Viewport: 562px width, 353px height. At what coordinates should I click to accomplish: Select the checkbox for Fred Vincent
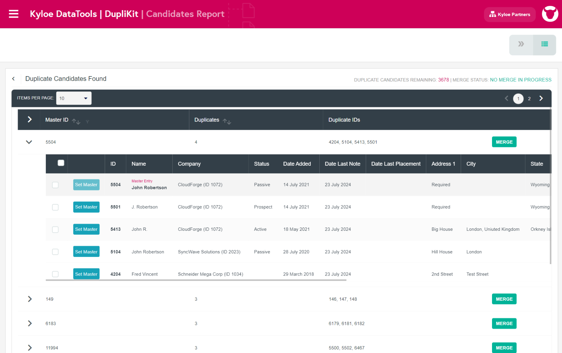[x=55, y=274]
